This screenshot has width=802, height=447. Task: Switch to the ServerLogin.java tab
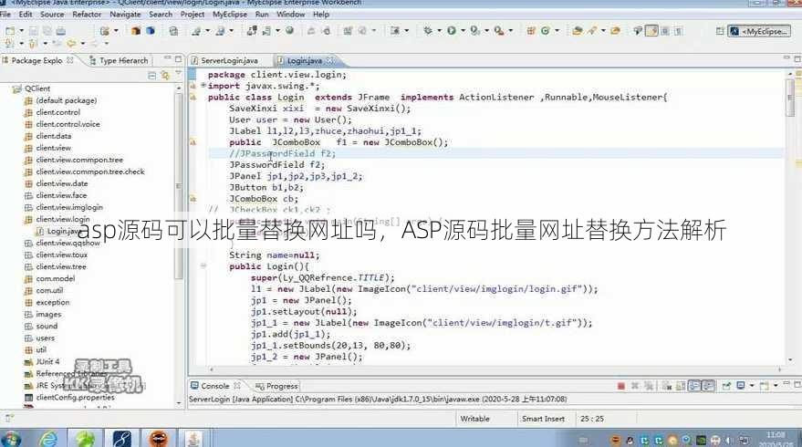[224, 60]
